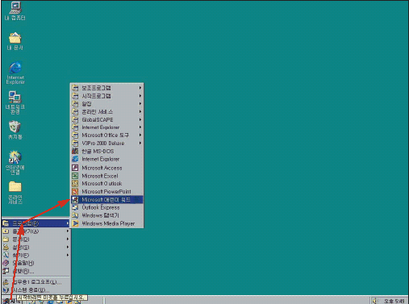Open Microsoft Outlook from the menu

[x=107, y=184]
